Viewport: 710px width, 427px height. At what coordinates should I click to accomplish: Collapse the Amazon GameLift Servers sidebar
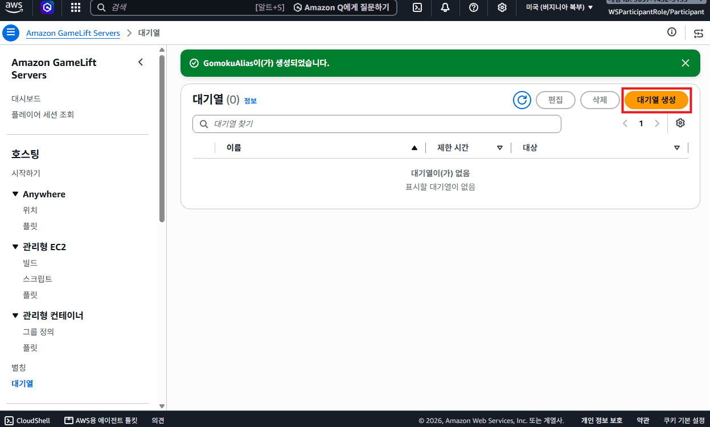pyautogui.click(x=141, y=63)
